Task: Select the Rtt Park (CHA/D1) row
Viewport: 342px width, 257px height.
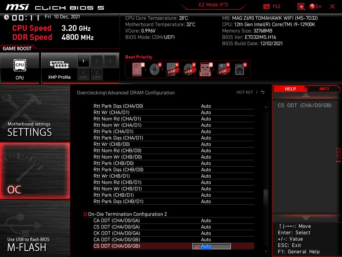Action: 174,132
